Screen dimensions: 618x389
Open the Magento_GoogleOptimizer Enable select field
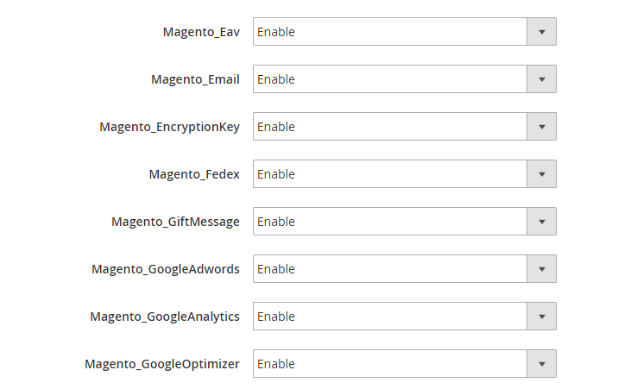[x=389, y=364]
